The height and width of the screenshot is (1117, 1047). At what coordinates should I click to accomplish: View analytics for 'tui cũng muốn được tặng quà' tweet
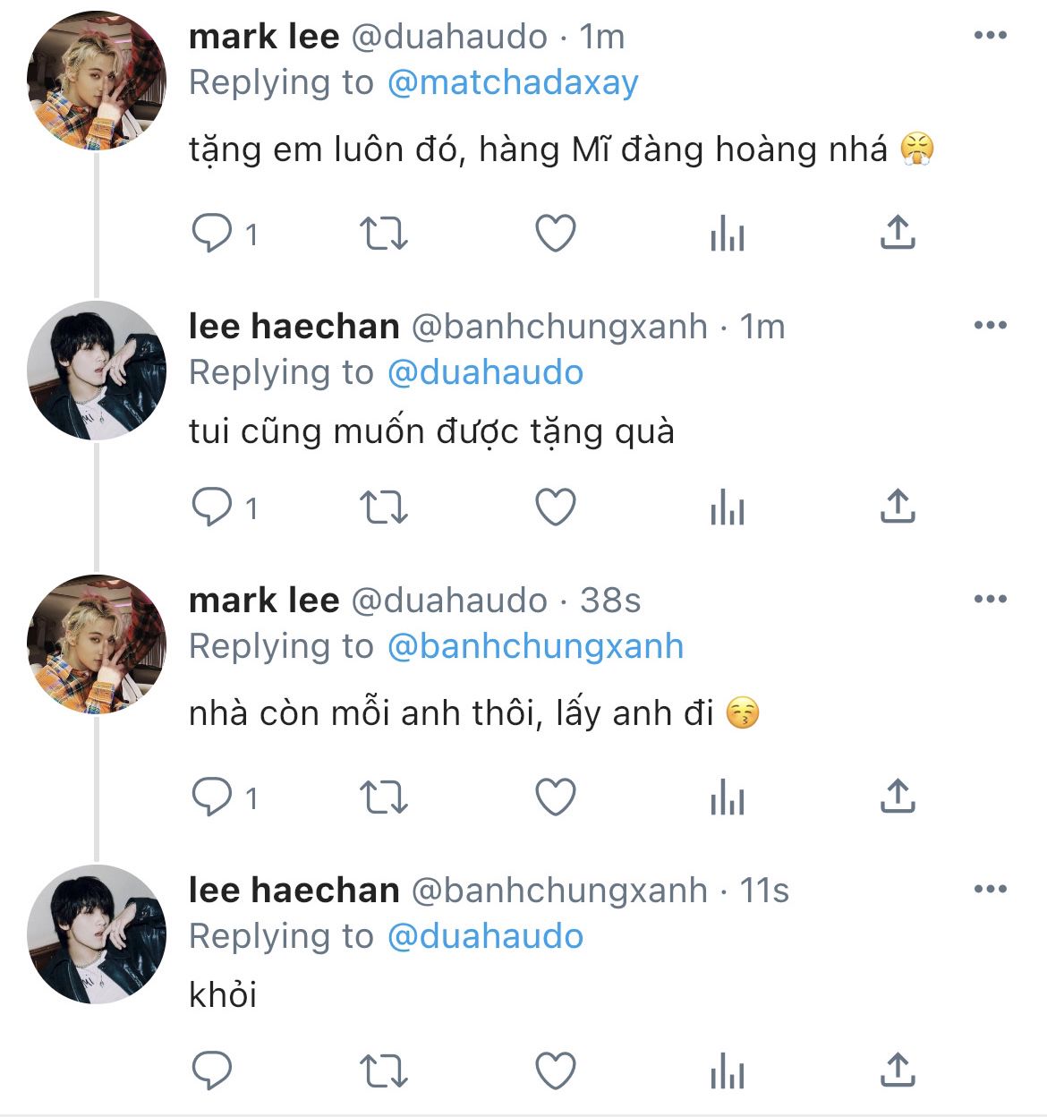(727, 508)
